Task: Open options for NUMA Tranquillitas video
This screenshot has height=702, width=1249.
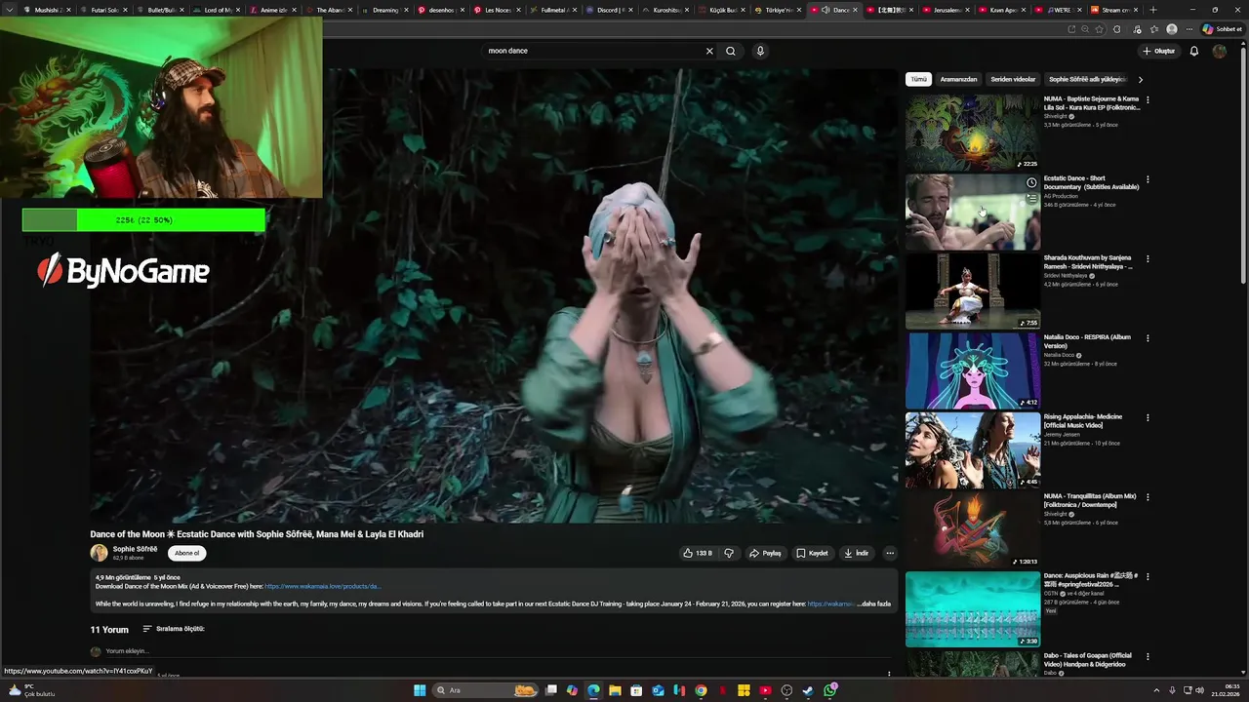Action: (x=1148, y=497)
